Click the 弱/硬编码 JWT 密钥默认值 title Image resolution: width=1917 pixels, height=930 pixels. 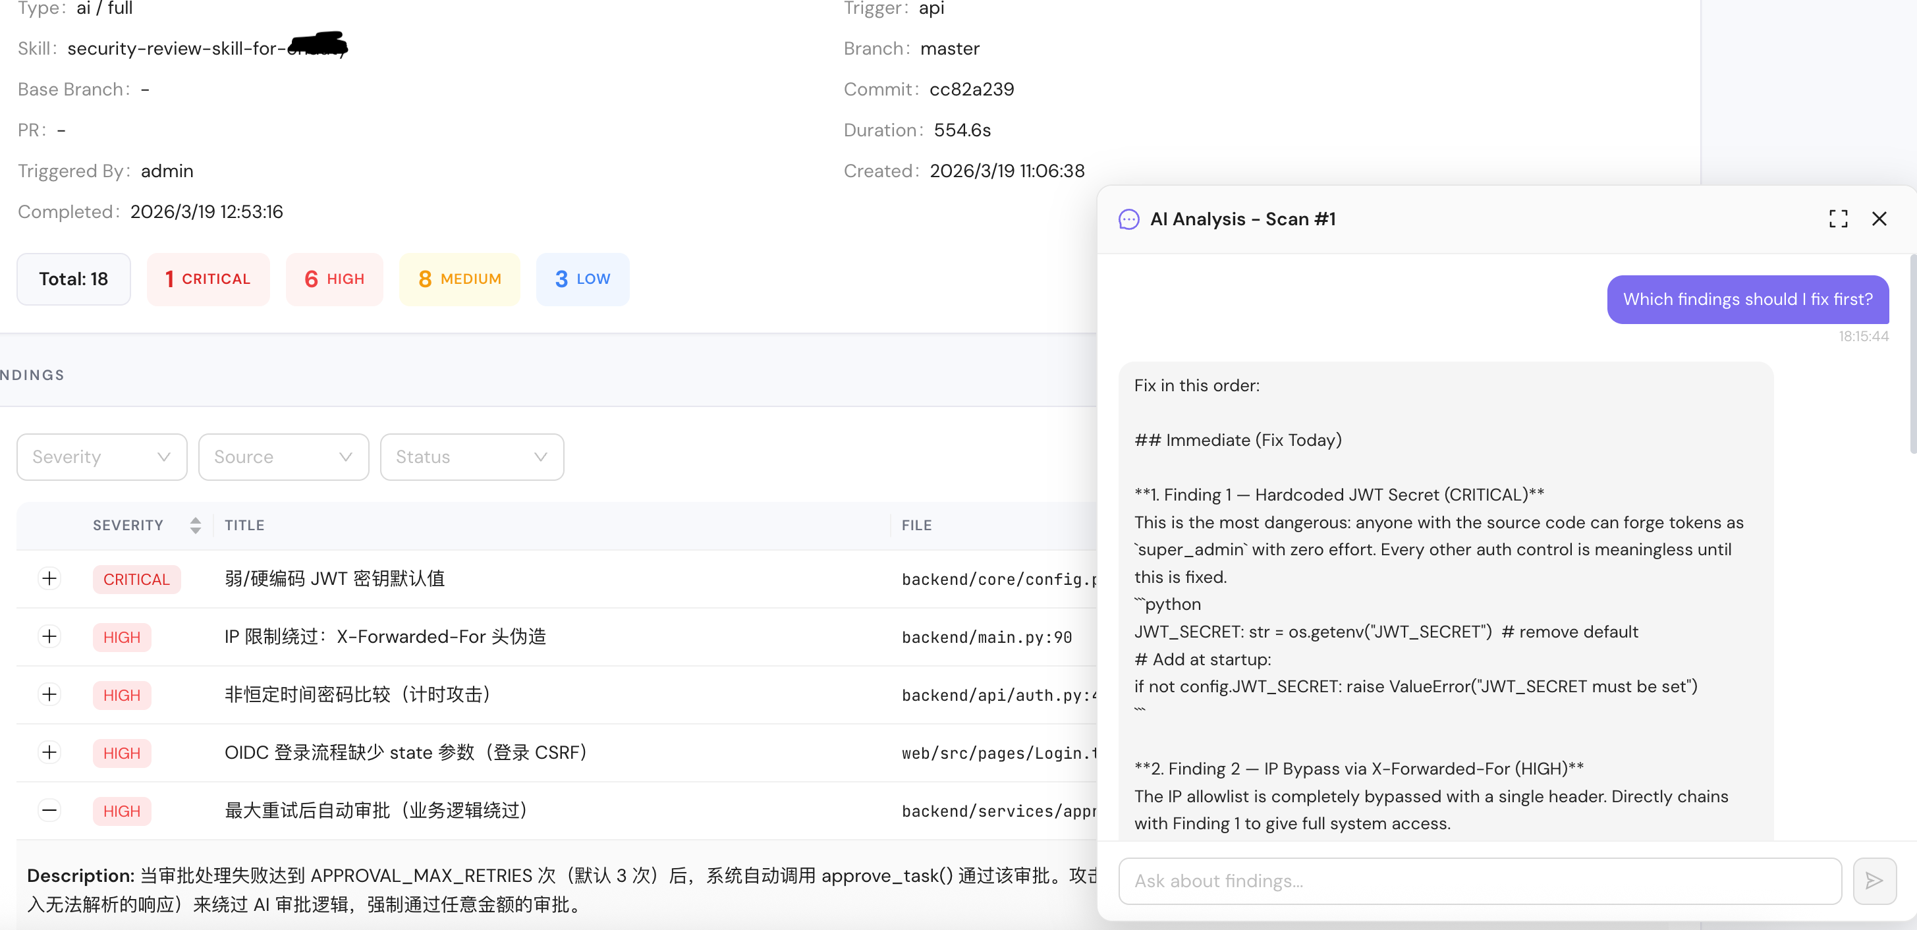(335, 578)
